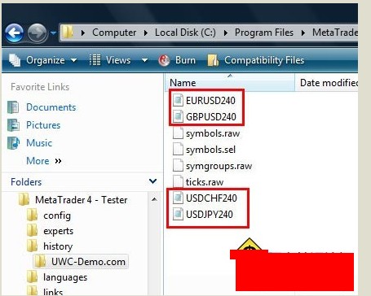Click the folder tree scrollbar up arrow

coord(154,199)
